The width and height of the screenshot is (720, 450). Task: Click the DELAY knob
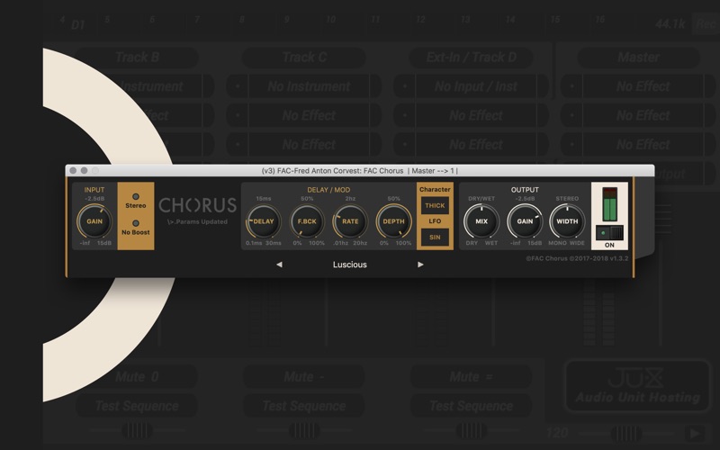tap(264, 221)
